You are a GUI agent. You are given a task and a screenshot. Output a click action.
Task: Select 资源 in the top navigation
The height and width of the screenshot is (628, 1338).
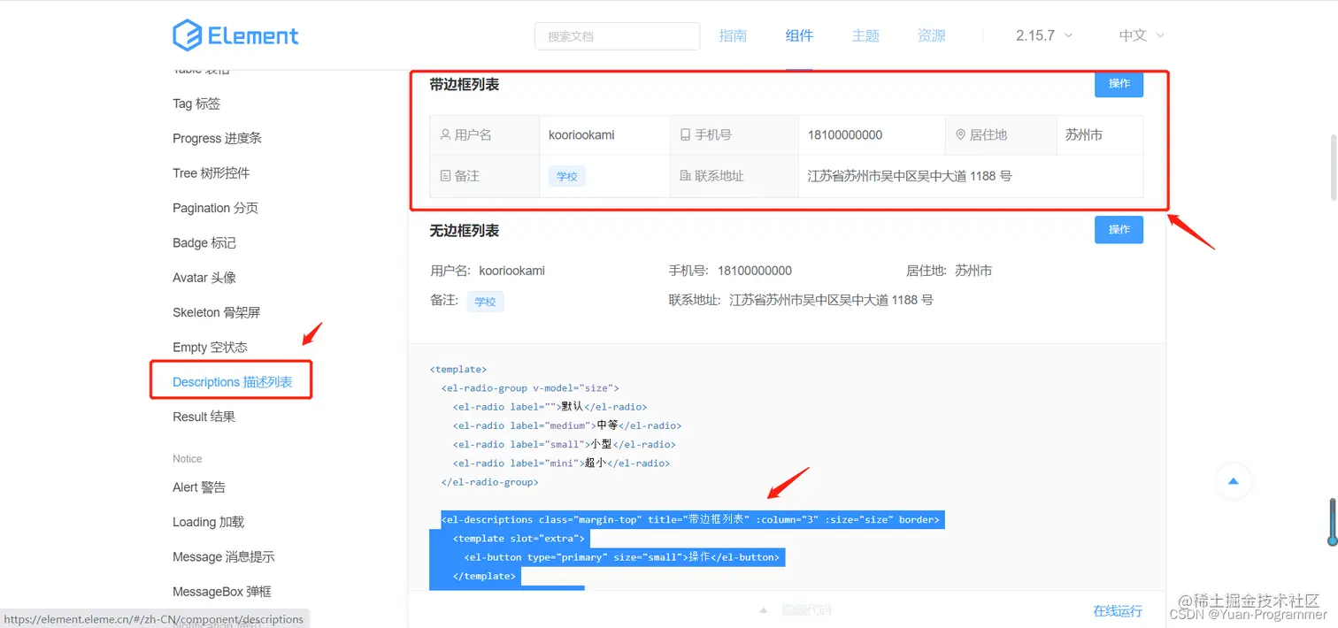(931, 35)
